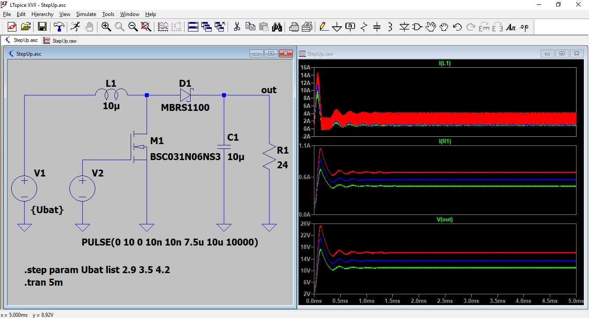Click the New Schematic toolbar icon
This screenshot has width=589, height=318.
click(x=12, y=27)
